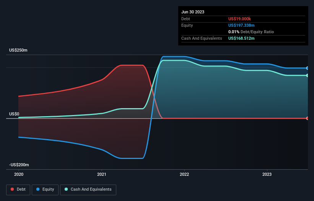Viewport: 314px width, 201px height.
Task: Click Cash And Equivalents label in tooltip
Action: pos(202,38)
